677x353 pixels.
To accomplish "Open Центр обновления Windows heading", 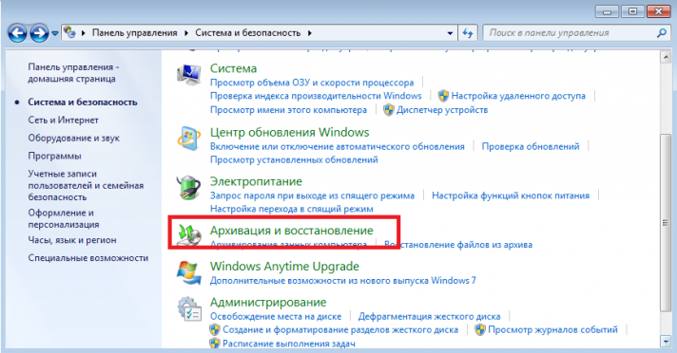I will tap(290, 132).
